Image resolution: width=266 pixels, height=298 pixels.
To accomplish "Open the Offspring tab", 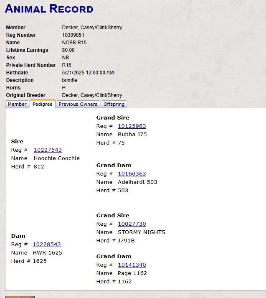I will 114,104.
